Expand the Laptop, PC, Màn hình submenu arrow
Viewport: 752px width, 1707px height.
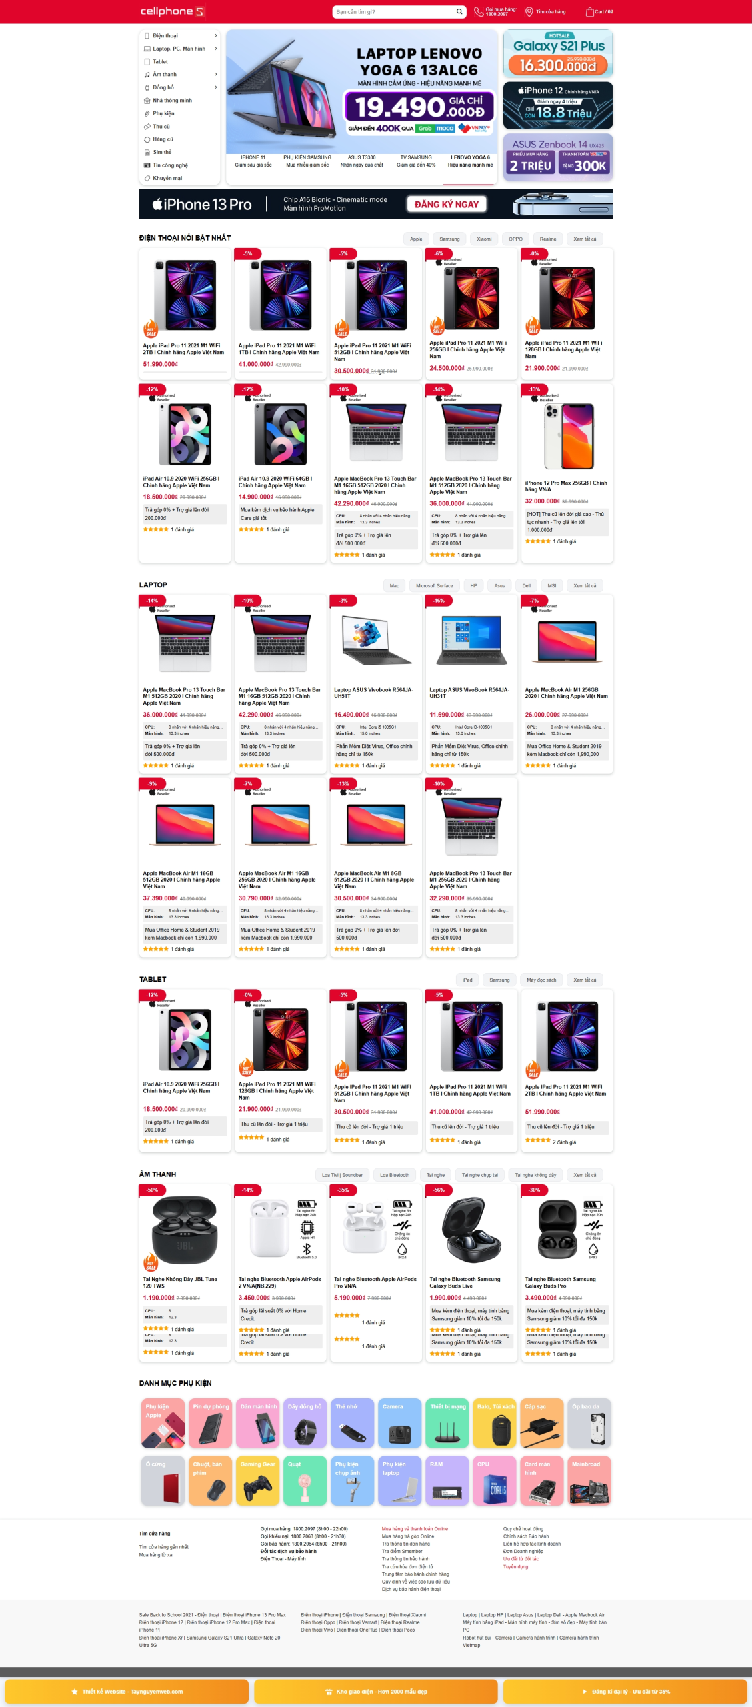tap(215, 49)
